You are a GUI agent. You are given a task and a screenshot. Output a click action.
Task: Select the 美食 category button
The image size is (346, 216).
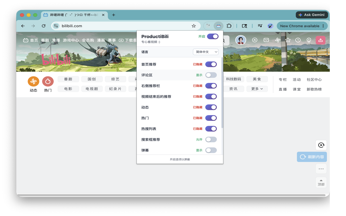pyautogui.click(x=257, y=79)
